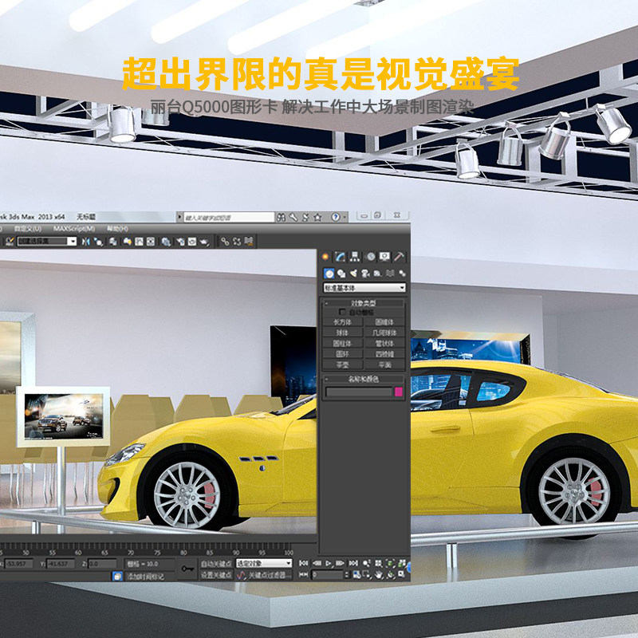Screen dimensions: 638x638
Task: Open the Hierarchy tab in the command panel
Action: pos(355,256)
